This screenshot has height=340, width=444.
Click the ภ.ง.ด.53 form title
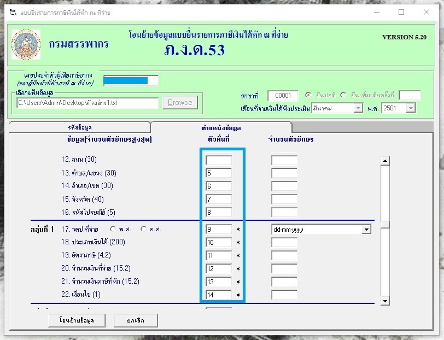pyautogui.click(x=194, y=50)
